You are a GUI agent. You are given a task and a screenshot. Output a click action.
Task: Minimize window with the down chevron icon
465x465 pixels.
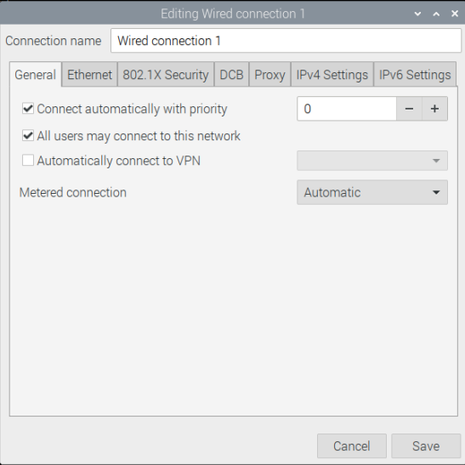[418, 14]
